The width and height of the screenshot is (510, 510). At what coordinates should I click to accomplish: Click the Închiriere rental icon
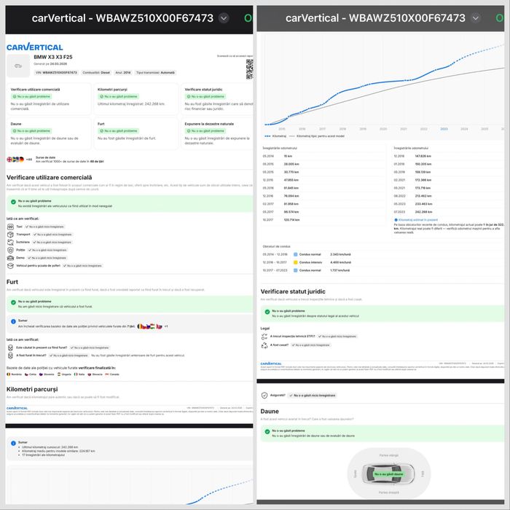pyautogui.click(x=10, y=242)
